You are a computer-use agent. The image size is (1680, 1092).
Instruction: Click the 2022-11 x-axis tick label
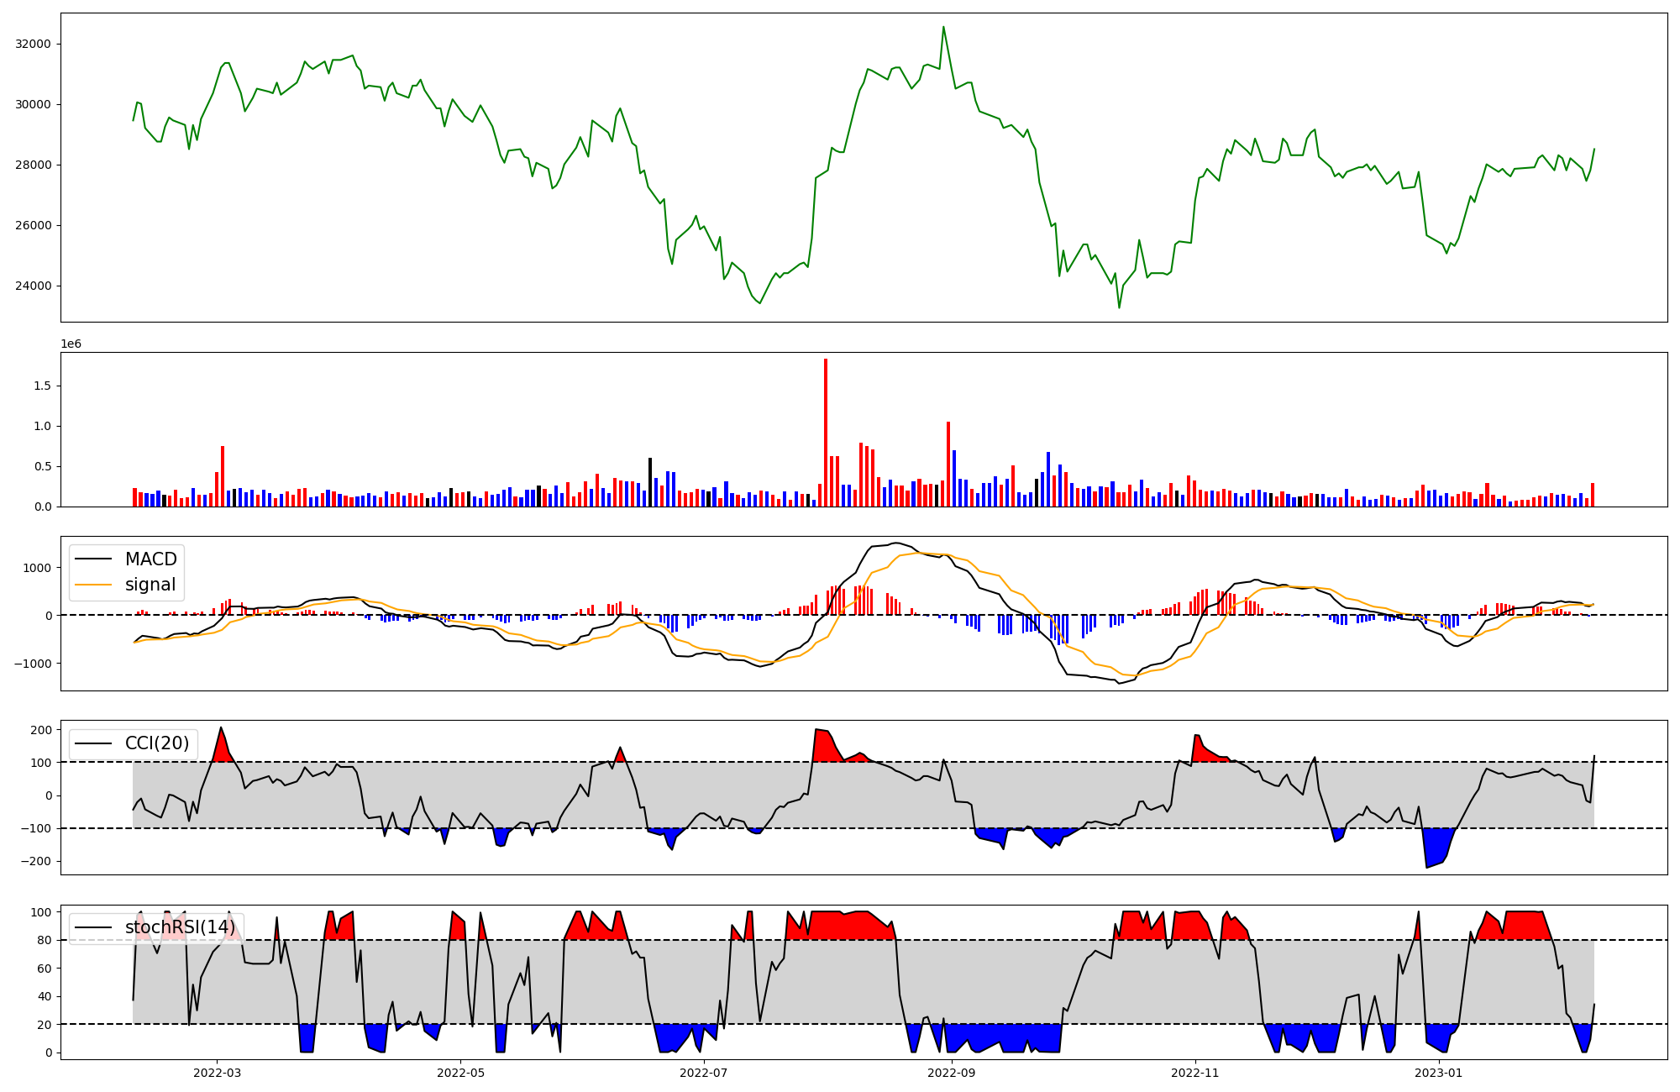pyautogui.click(x=1194, y=1073)
